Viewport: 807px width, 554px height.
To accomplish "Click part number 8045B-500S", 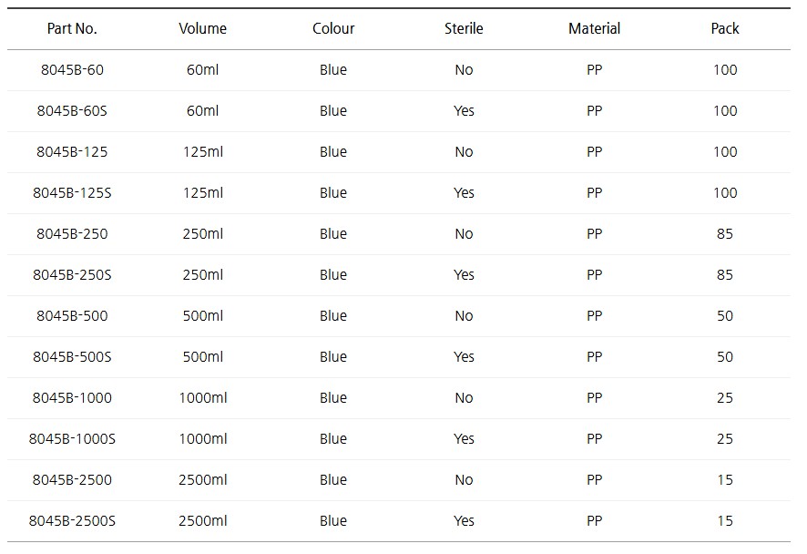I will [72, 357].
